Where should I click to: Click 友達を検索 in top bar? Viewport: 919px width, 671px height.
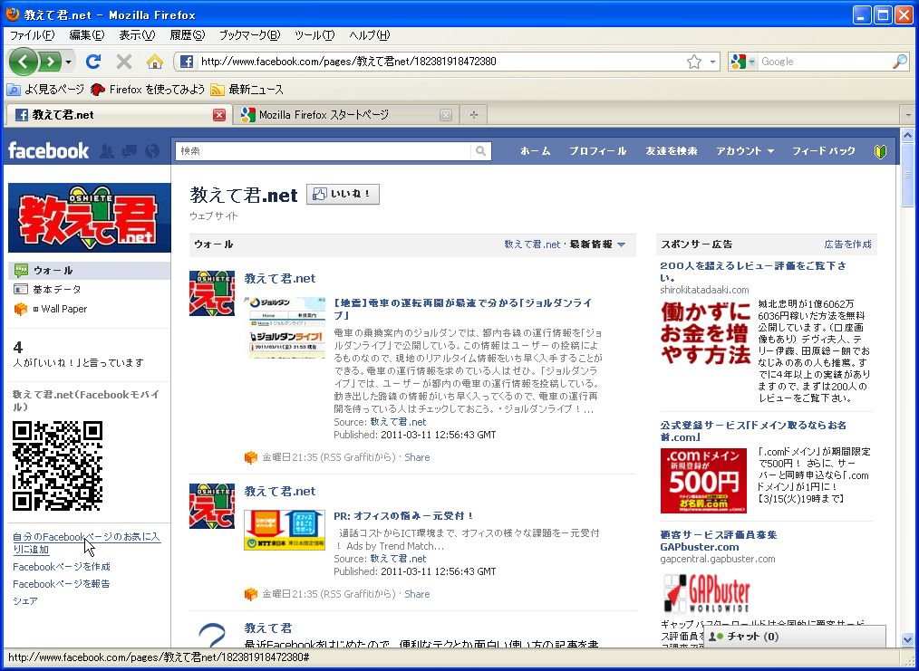pos(671,151)
